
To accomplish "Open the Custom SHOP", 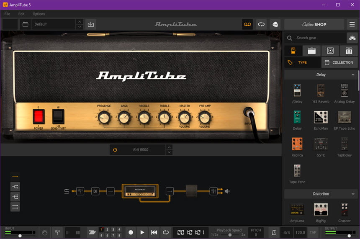I will 314,24.
